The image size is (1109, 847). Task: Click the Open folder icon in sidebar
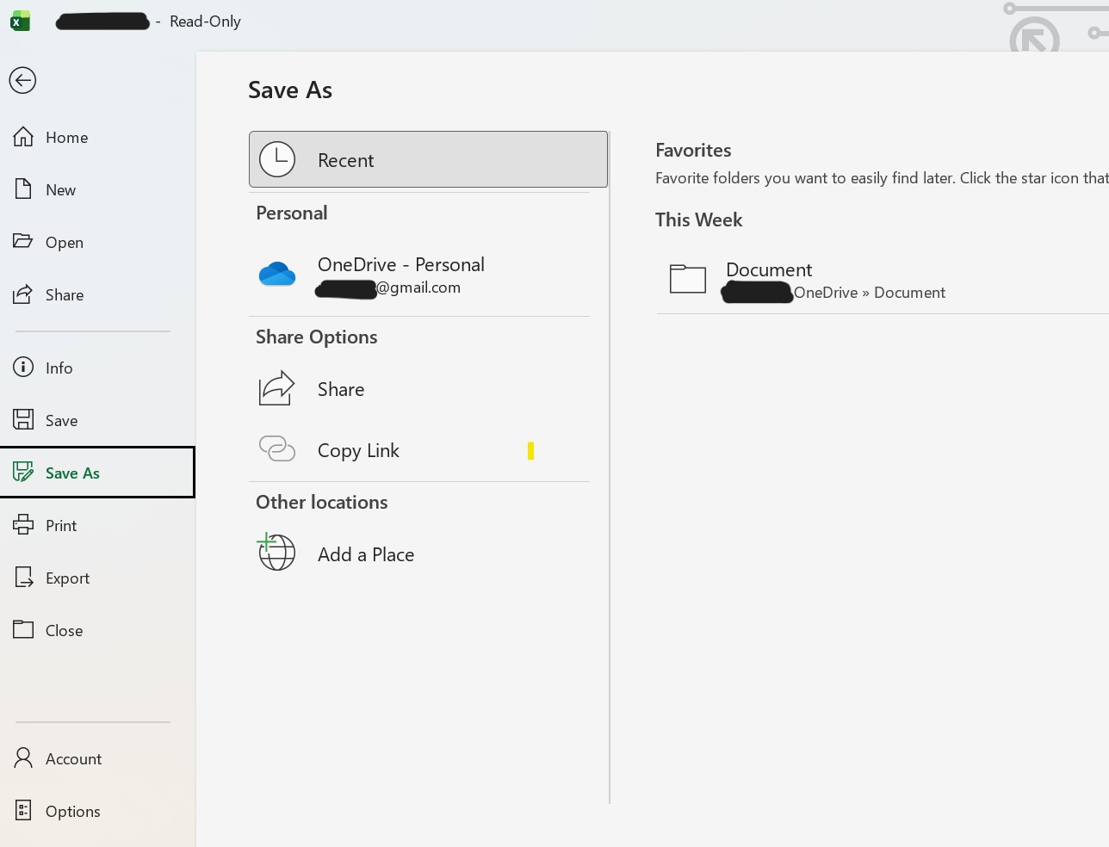(x=23, y=241)
